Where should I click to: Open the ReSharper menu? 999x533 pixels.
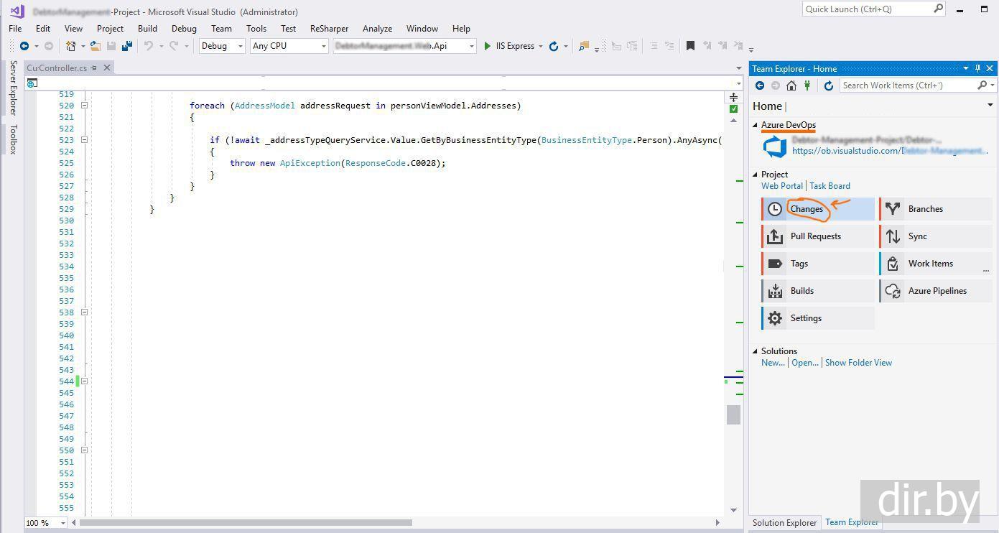(x=329, y=29)
